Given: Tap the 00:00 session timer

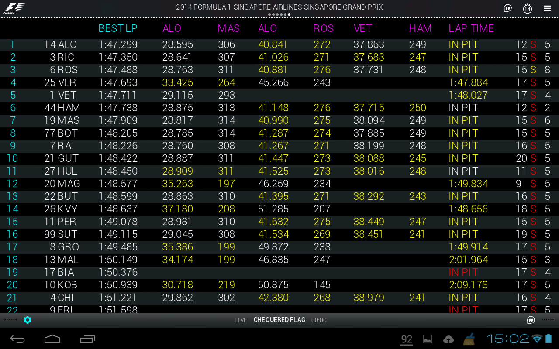Looking at the screenshot, I should click(x=319, y=320).
